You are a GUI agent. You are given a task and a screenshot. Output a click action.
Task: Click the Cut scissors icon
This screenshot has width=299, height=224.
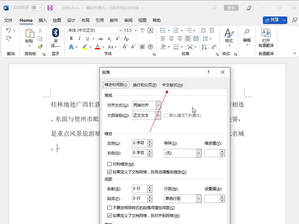pyautogui.click(x=40, y=30)
